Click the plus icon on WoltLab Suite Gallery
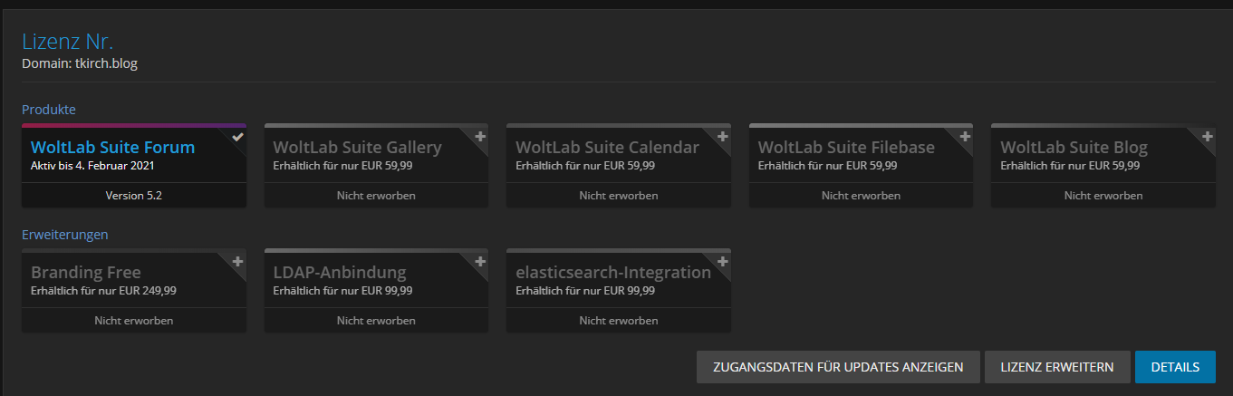The image size is (1233, 396). click(x=480, y=137)
